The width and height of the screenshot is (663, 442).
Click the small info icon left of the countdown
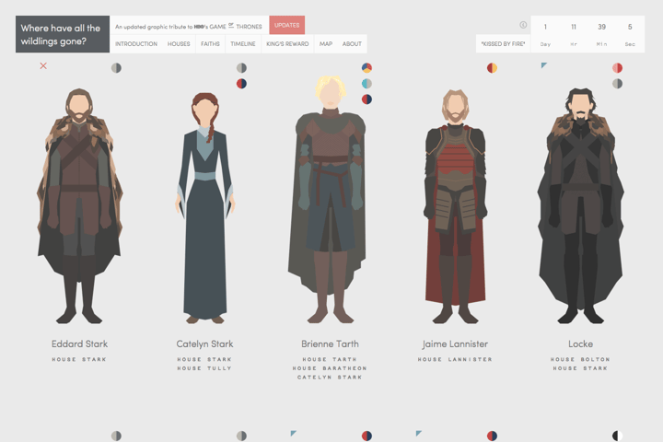pos(523,25)
